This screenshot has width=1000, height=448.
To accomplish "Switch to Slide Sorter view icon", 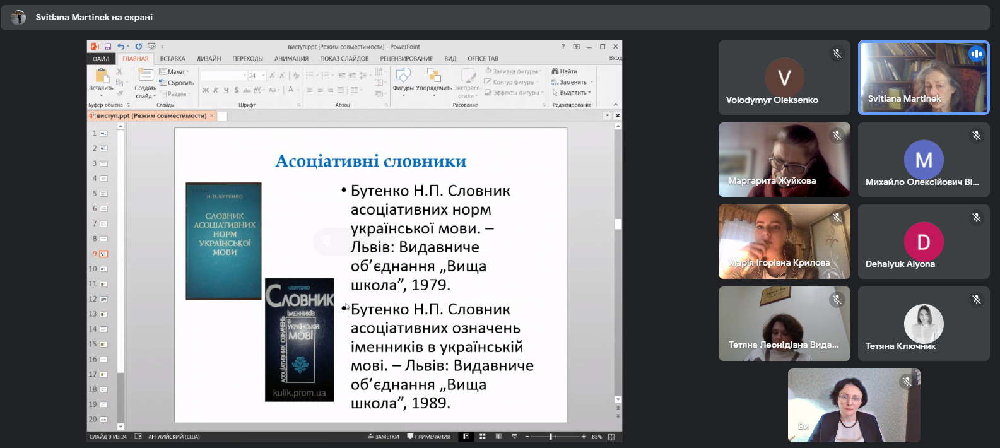I will tap(483, 437).
